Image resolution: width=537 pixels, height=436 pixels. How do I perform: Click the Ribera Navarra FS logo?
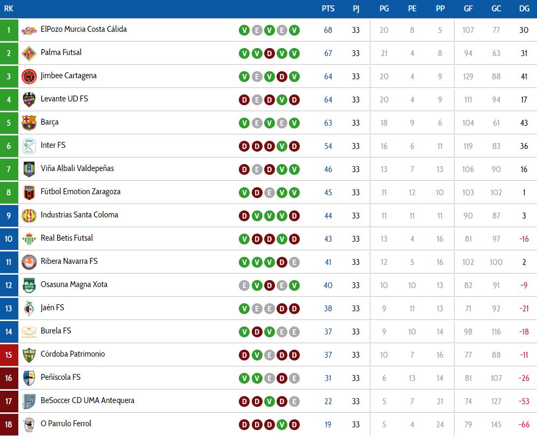click(x=29, y=262)
